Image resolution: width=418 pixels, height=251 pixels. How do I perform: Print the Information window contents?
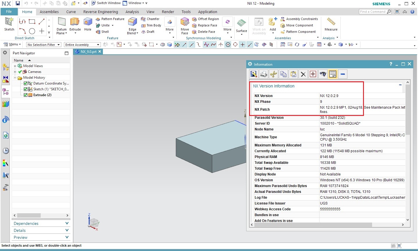[264, 74]
